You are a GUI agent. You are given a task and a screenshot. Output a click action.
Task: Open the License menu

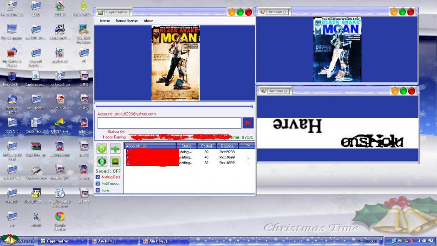[x=104, y=21]
